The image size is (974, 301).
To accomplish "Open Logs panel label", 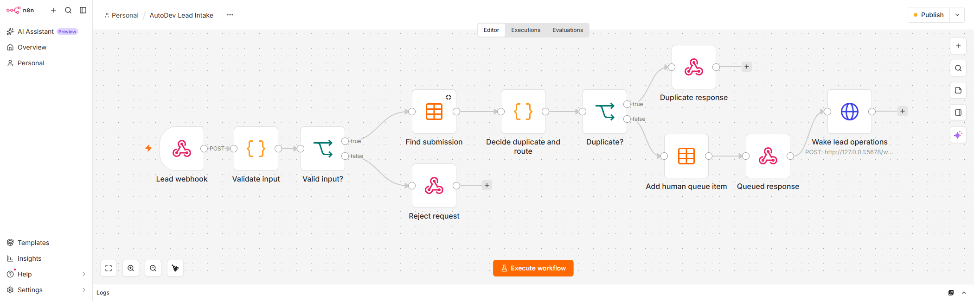I will pos(103,293).
